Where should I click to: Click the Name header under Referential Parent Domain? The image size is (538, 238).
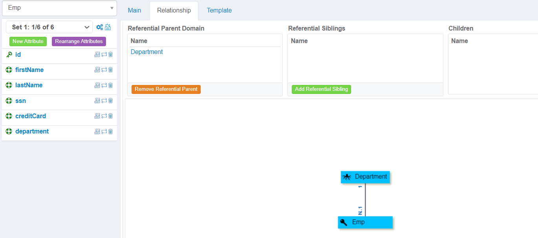[139, 41]
